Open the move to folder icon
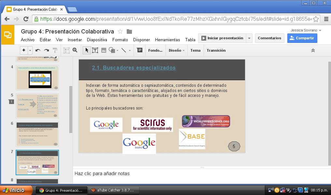Image resolution: width=331 pixels, height=195 pixels. coord(129,32)
